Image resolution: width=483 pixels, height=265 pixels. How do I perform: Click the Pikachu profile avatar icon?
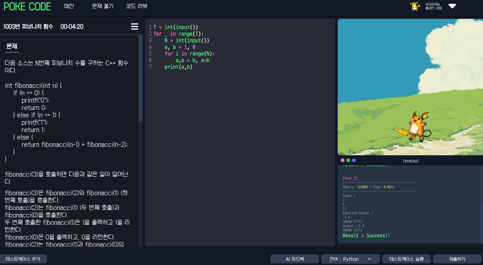[x=415, y=6]
